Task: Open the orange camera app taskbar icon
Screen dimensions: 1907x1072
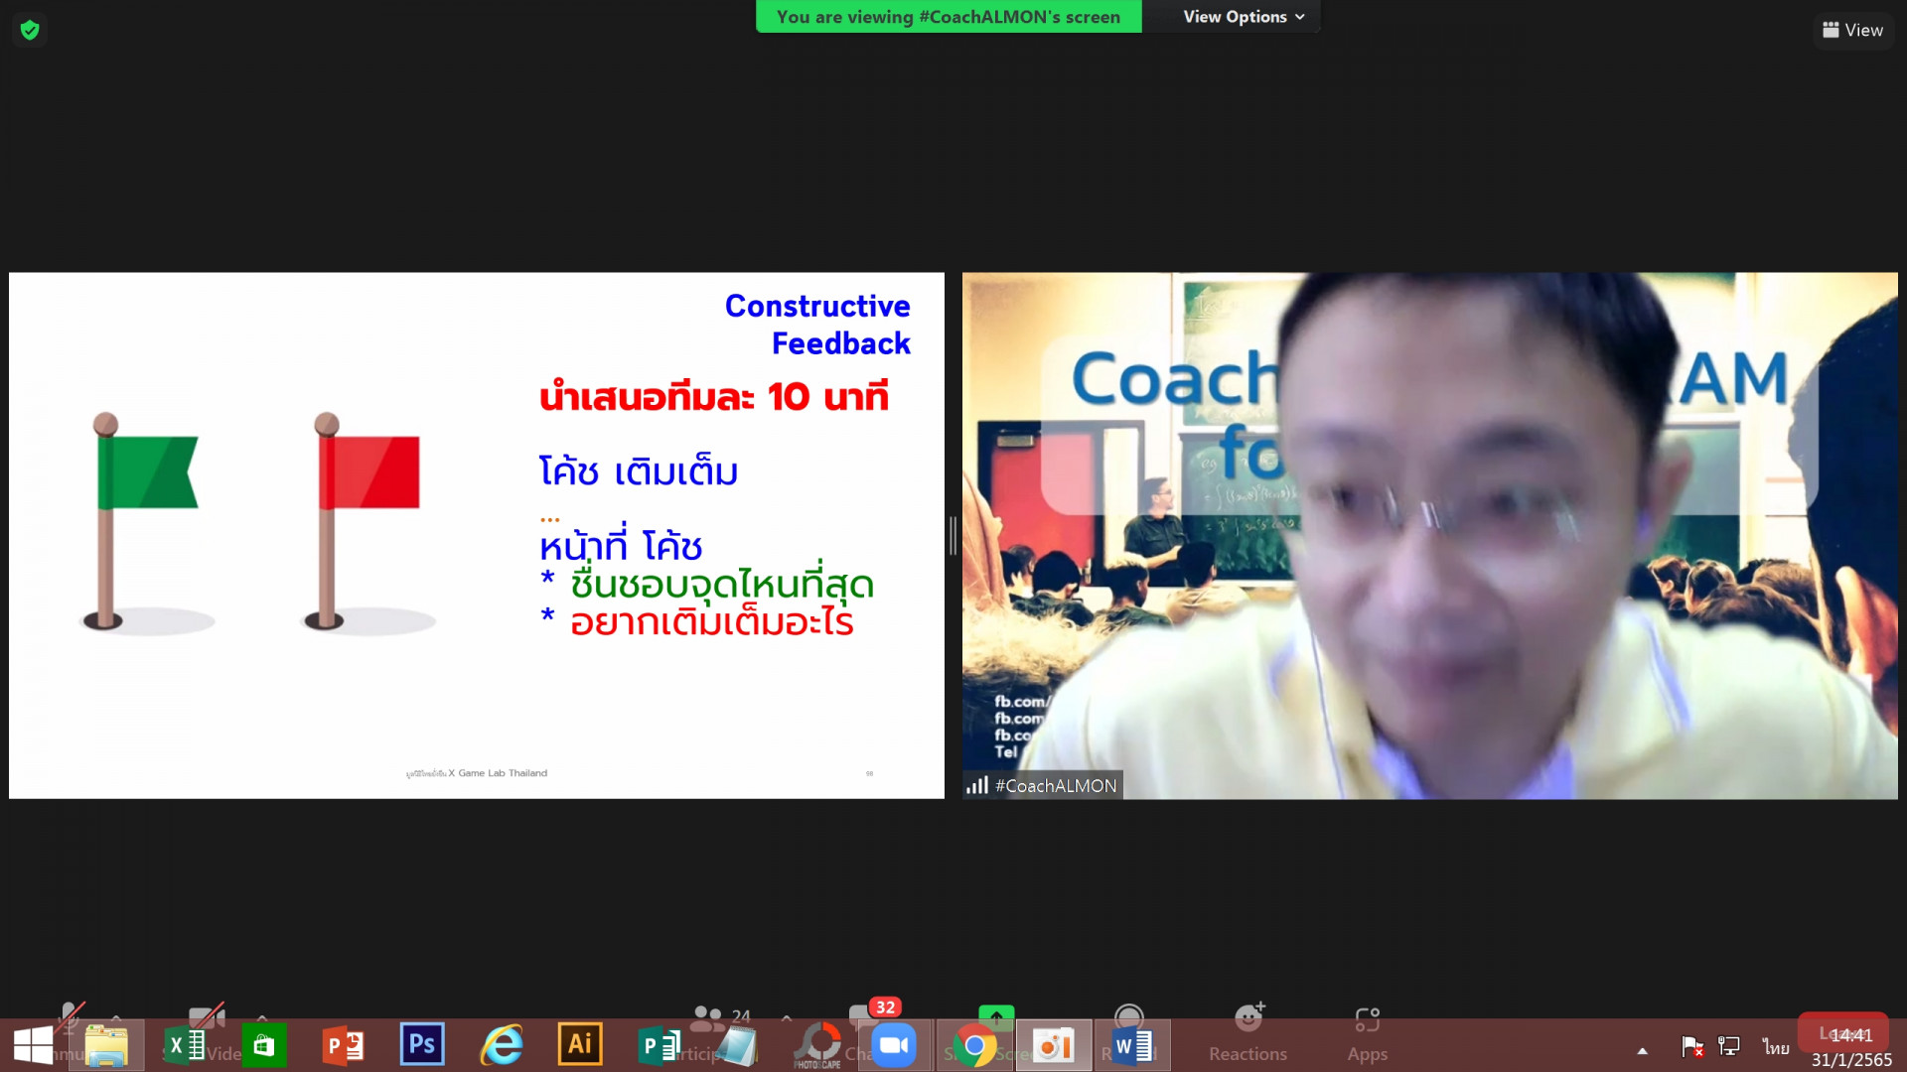Action: coord(1053,1045)
